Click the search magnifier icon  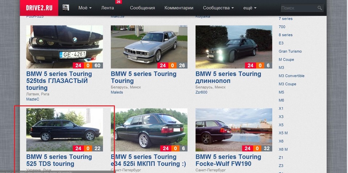coord(320,8)
